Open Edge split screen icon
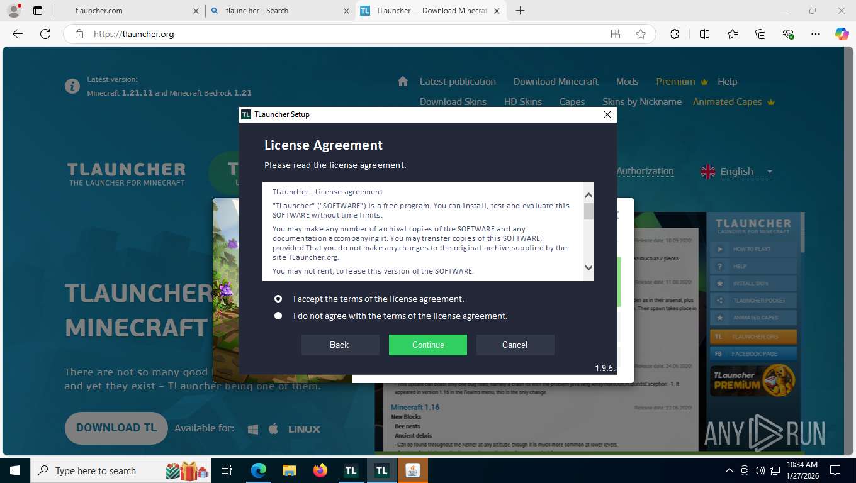 click(705, 34)
